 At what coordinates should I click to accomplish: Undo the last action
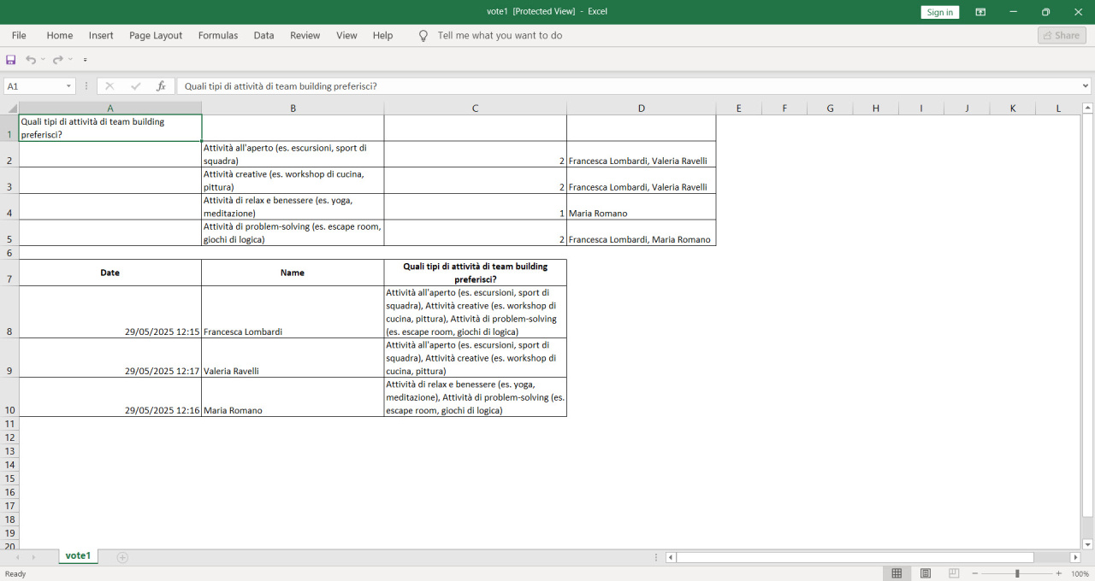31,60
